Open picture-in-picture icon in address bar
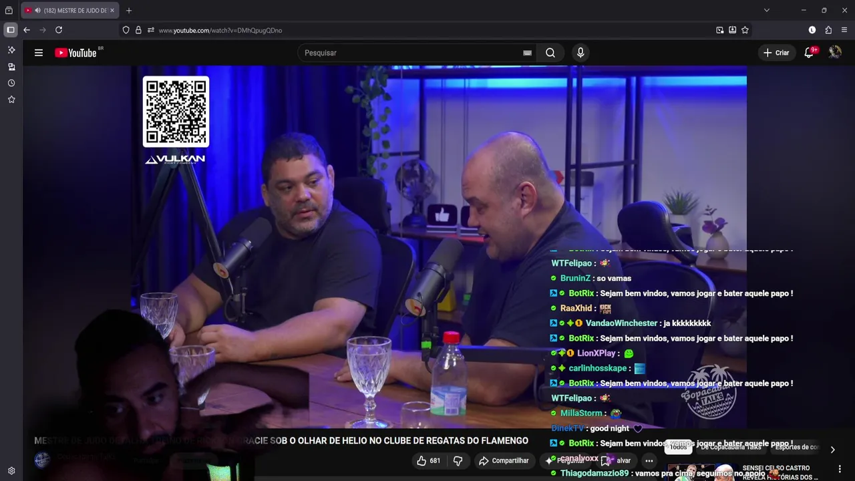This screenshot has width=855, height=481. [719, 30]
